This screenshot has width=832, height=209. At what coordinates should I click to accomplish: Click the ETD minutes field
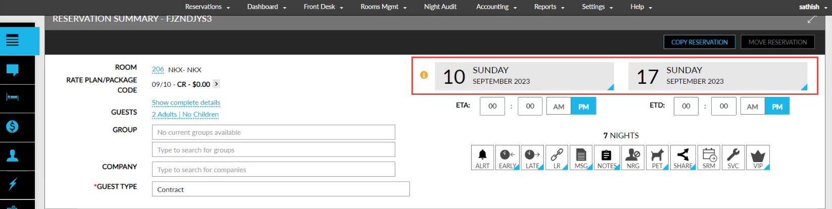[x=724, y=107]
